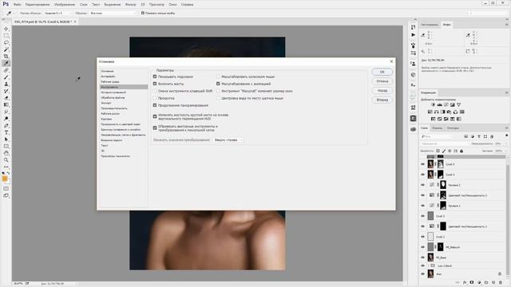Open the sample size dropdown in options bar
Image resolution: width=511 pixels, height=287 pixels.
[57, 13]
